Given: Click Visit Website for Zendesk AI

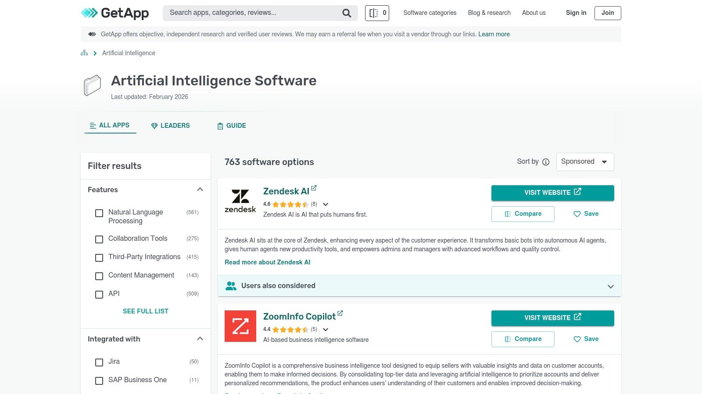Looking at the screenshot, I should 552,193.
